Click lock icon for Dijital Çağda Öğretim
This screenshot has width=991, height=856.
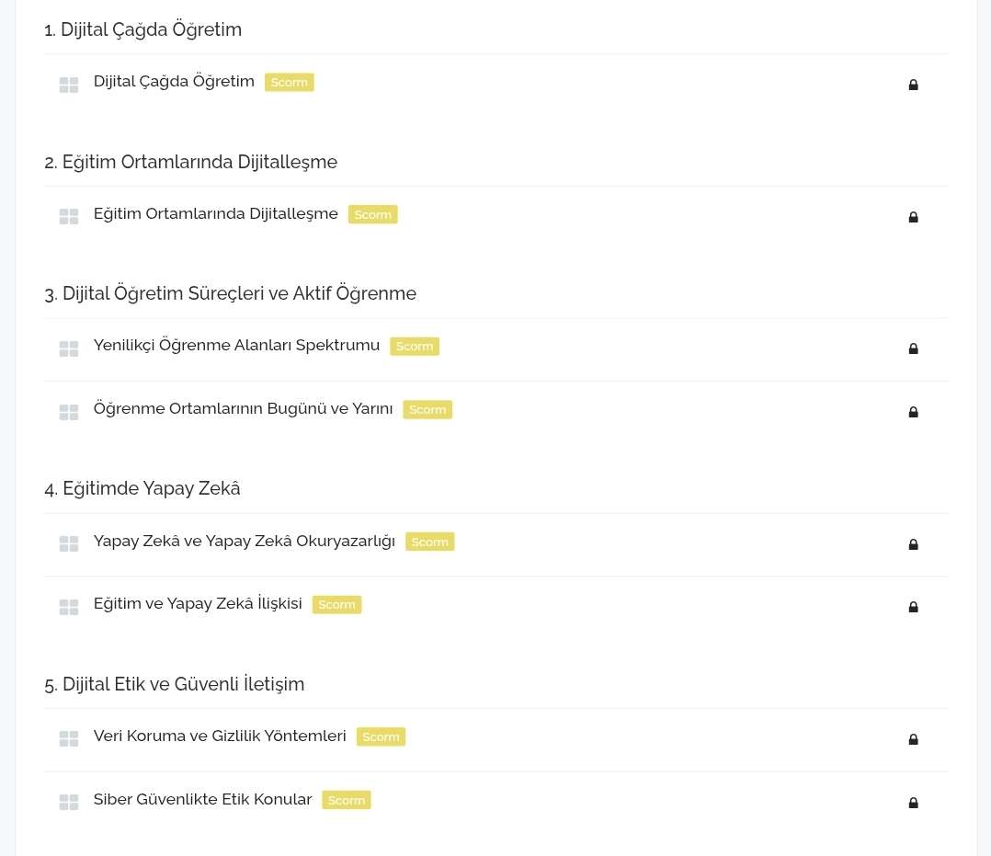[913, 85]
